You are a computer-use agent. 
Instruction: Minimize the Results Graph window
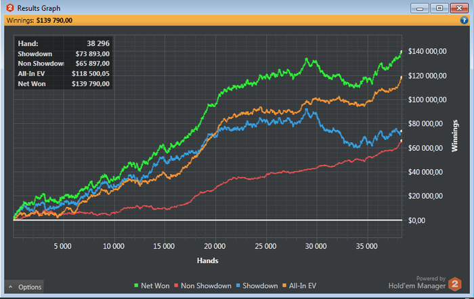click(x=420, y=8)
